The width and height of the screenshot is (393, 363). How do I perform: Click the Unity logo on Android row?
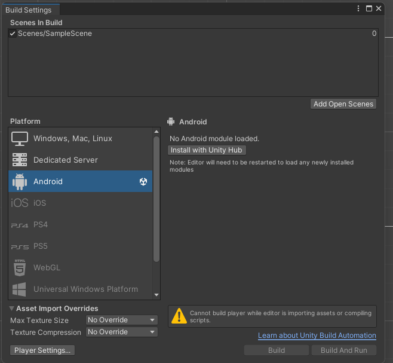(143, 182)
